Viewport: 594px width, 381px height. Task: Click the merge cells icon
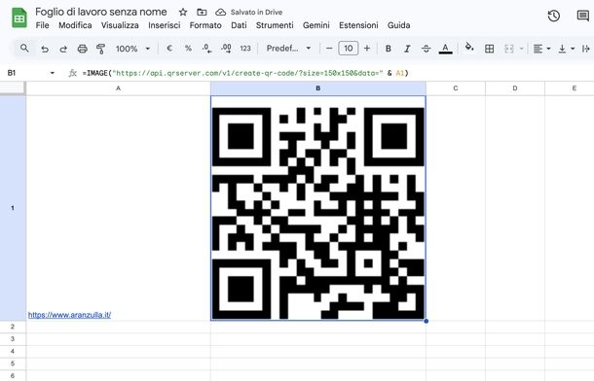(x=509, y=49)
